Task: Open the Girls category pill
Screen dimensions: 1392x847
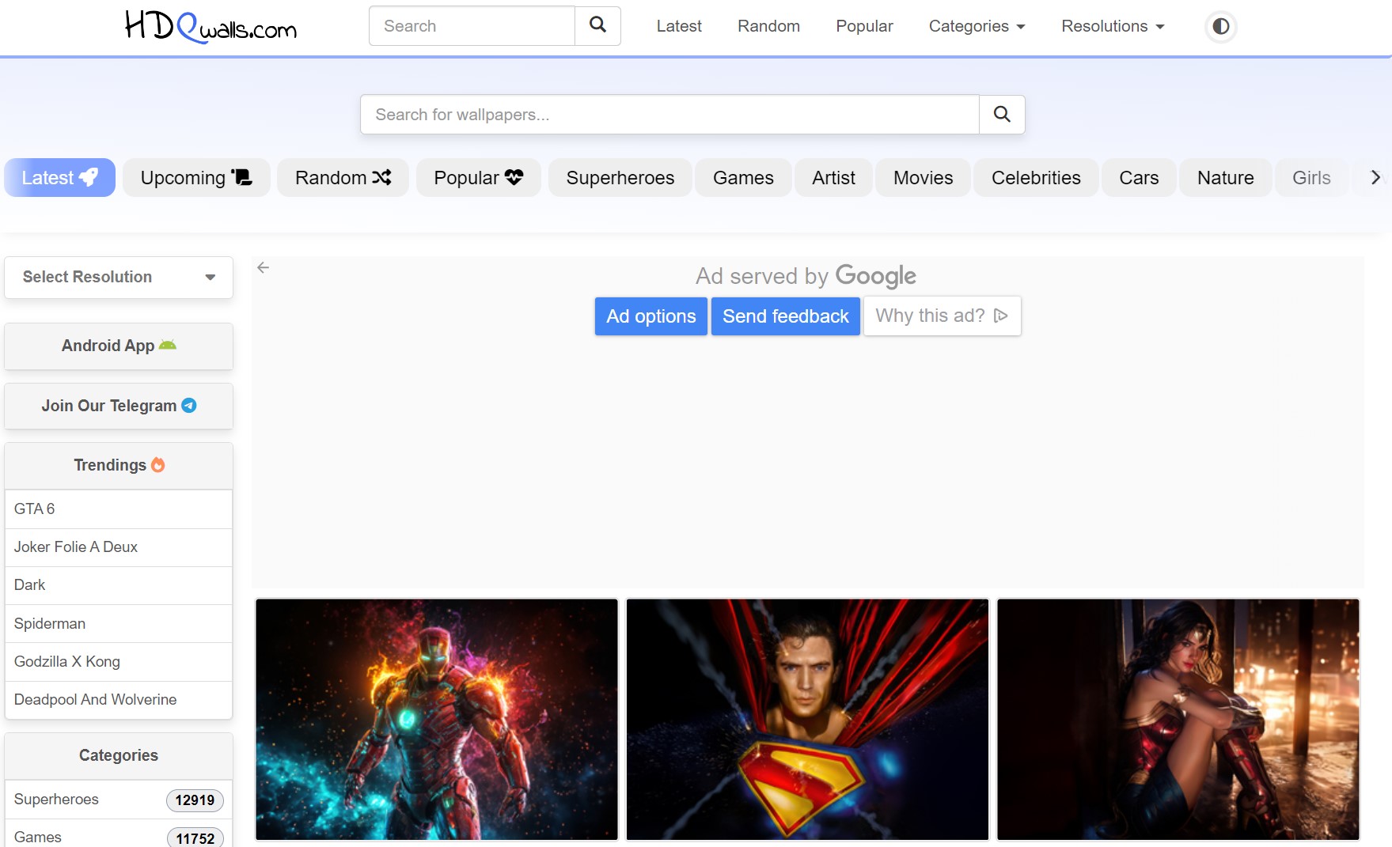Action: [1311, 178]
